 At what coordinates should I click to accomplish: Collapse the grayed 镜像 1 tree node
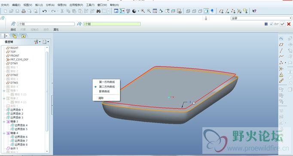click(4, 90)
